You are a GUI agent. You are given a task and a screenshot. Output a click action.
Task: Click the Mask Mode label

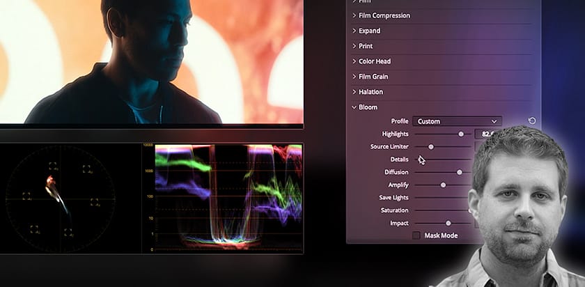(441, 235)
